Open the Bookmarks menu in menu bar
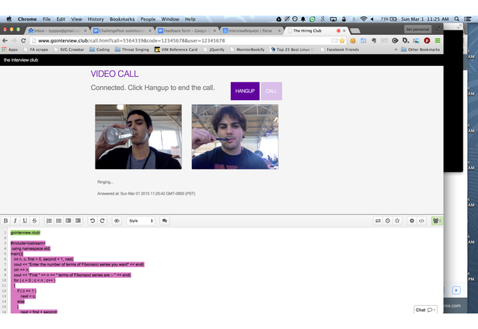The height and width of the screenshot is (329, 478). point(122,19)
